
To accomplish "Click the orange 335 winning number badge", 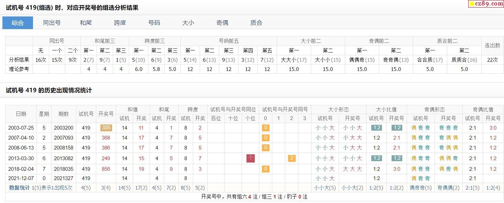I will tap(106, 128).
